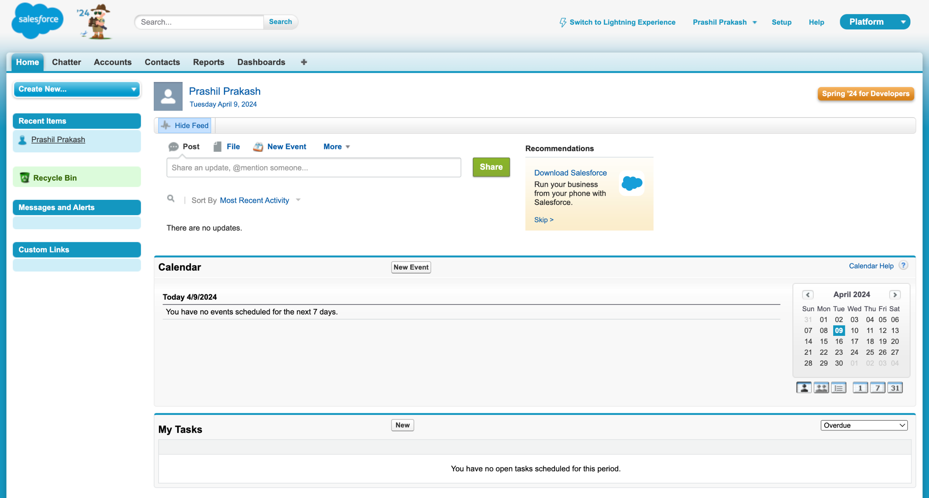929x498 pixels.
Task: Click the Recycle Bin icon
Action: pyautogui.click(x=24, y=177)
